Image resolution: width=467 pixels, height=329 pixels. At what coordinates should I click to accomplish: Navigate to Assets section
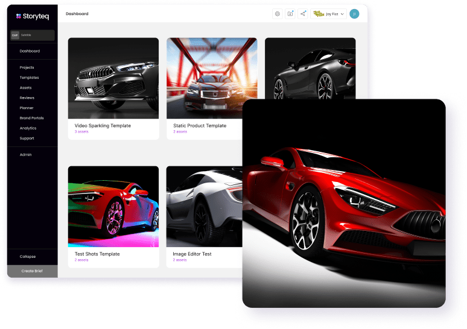click(25, 88)
